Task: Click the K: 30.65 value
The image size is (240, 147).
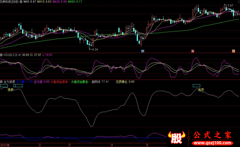Action: coord(24,55)
